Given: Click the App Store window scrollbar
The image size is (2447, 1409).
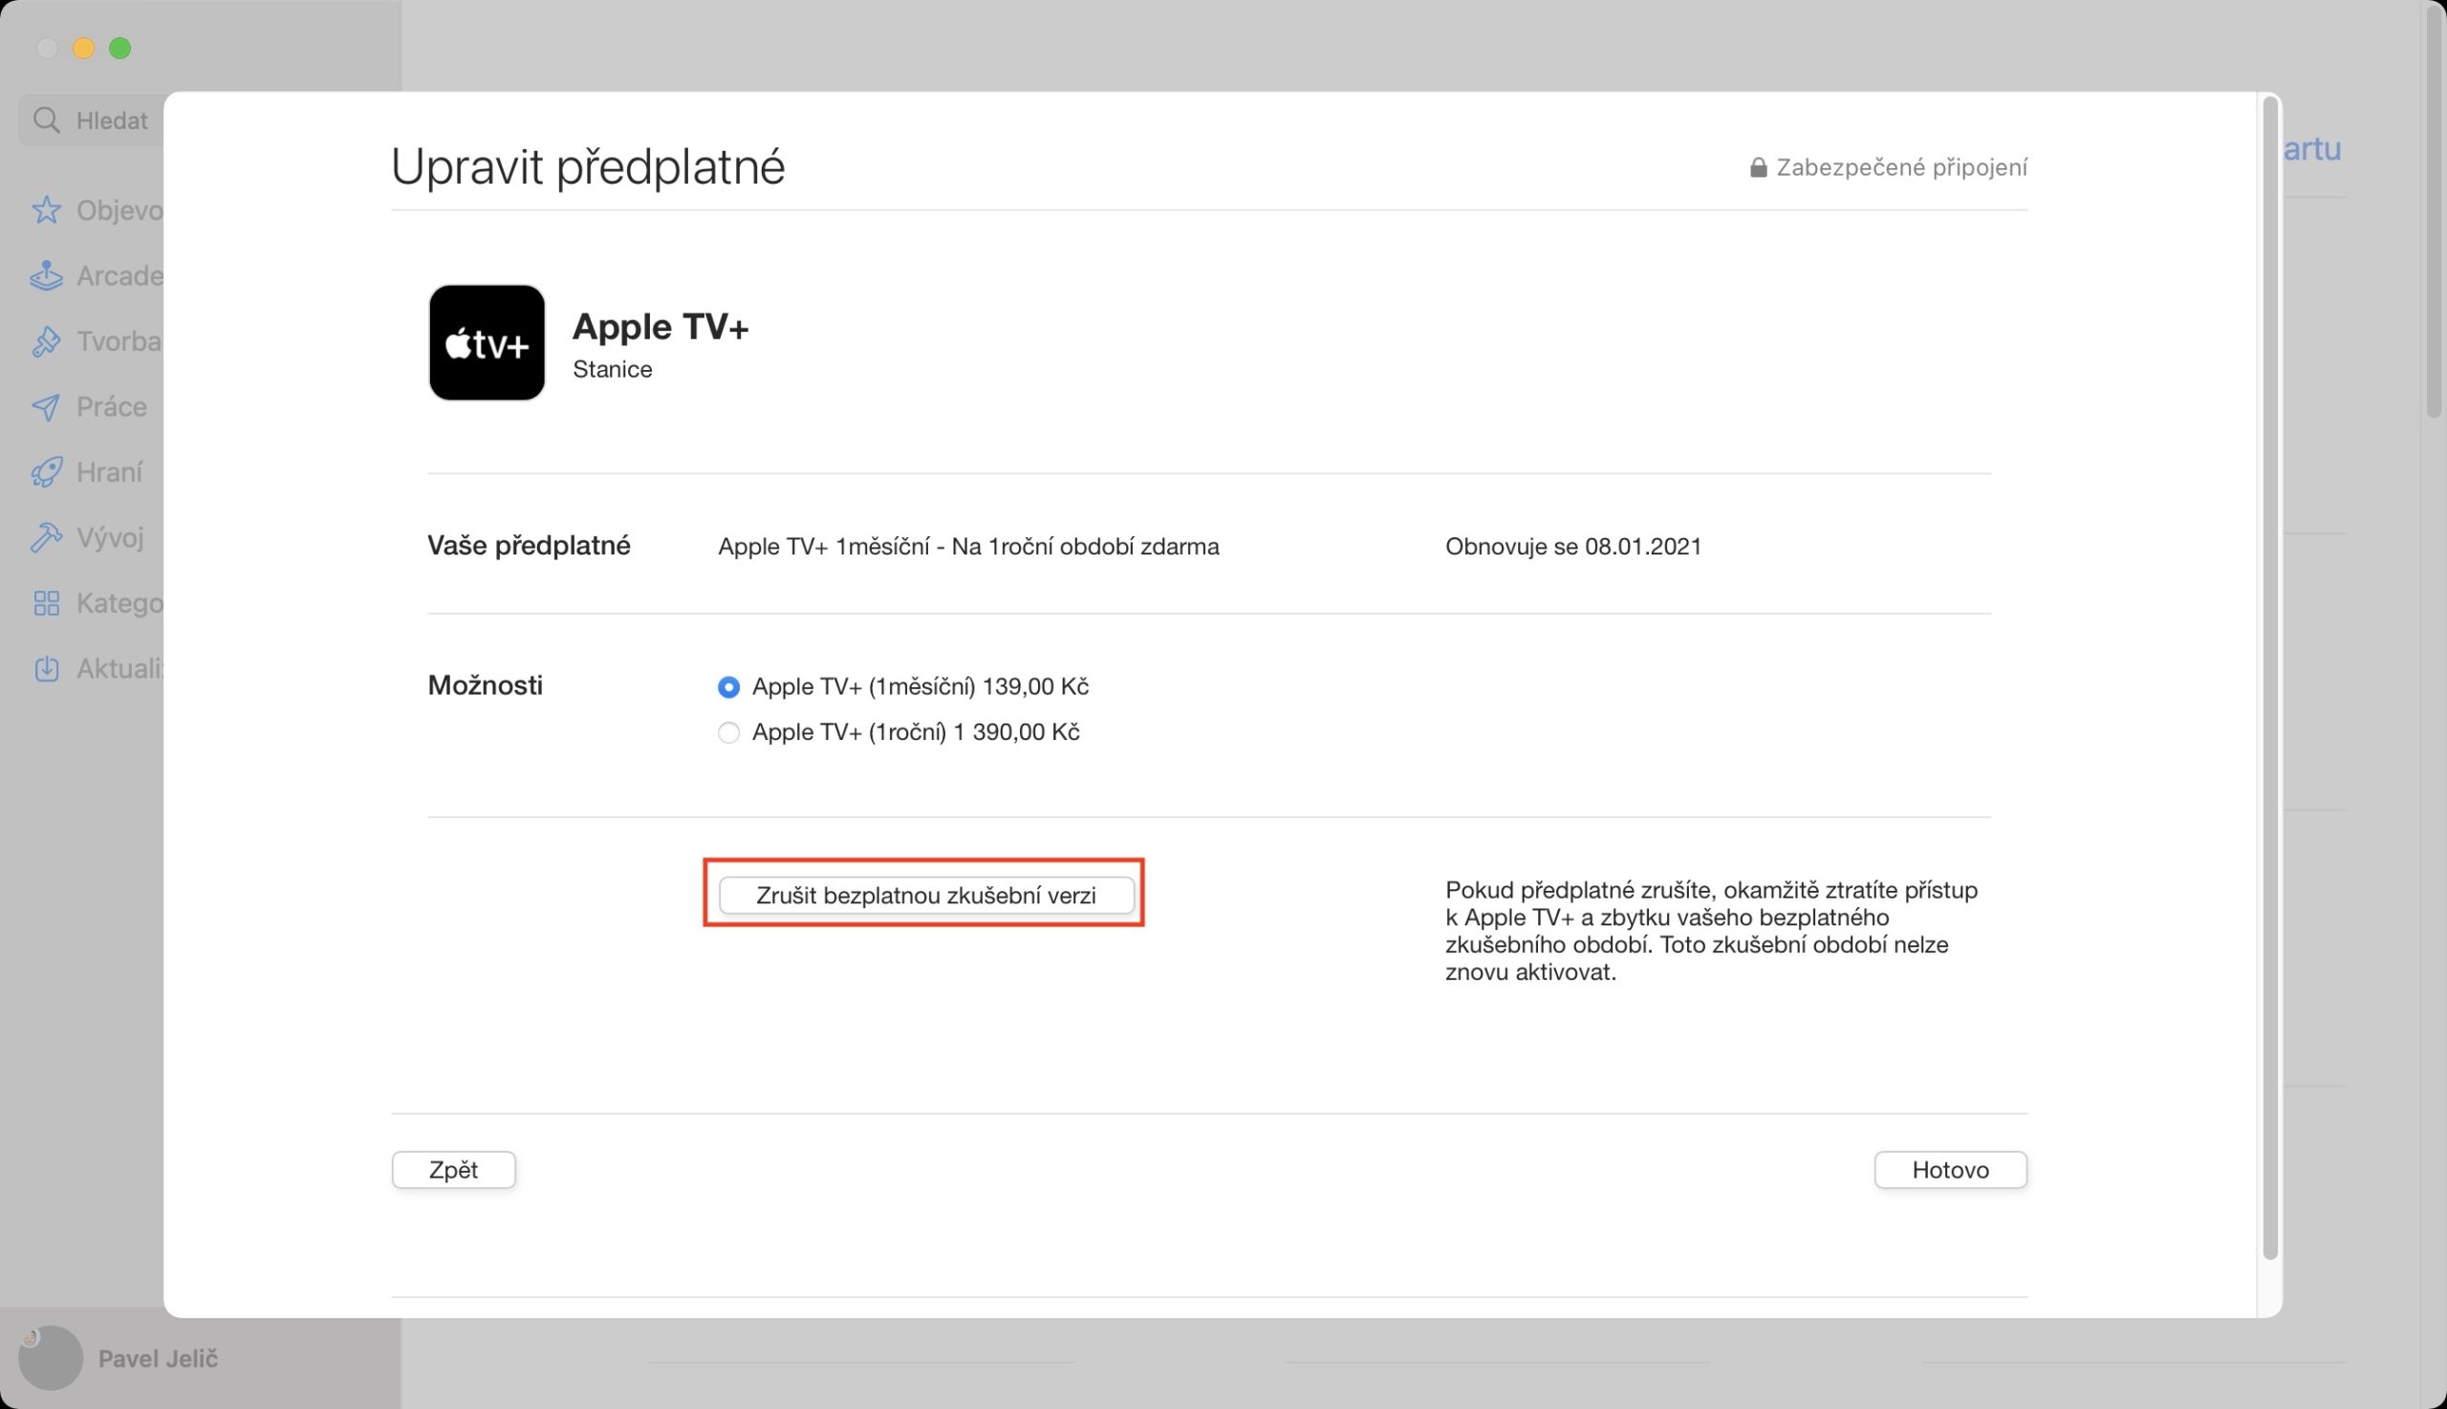Looking at the screenshot, I should [2435, 213].
